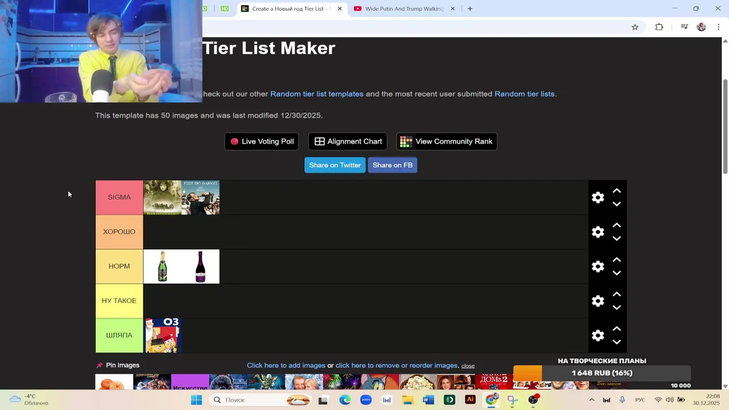
Task: Close the Wide Putin YouTube tab
Action: tap(453, 9)
